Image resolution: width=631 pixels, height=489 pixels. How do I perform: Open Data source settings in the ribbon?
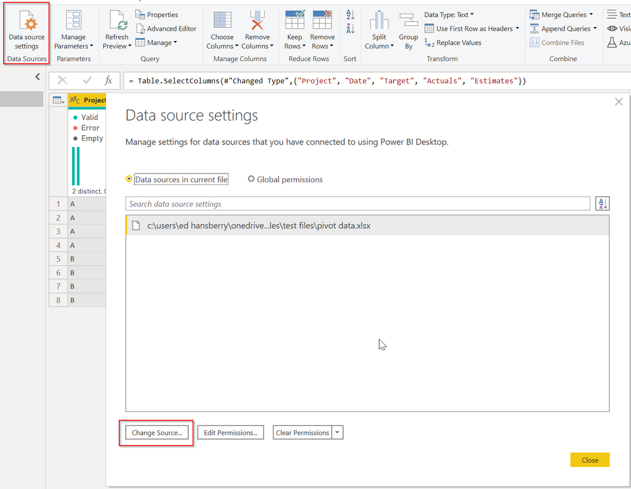[27, 30]
